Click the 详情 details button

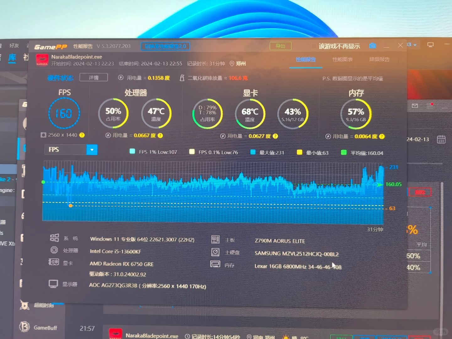(94, 77)
